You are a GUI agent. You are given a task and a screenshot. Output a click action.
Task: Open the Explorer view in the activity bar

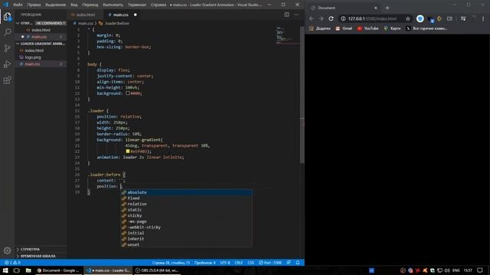pos(7,17)
